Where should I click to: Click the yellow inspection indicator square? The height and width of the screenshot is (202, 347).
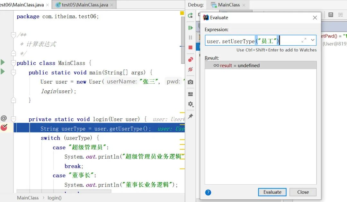point(182,13)
